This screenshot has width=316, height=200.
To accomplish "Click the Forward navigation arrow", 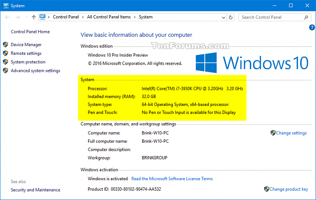I will tap(18, 17).
